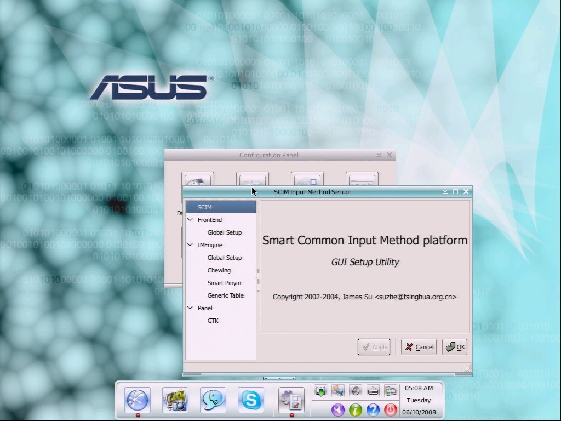Confirm setup by clicking OK
The width and height of the screenshot is (561, 421).
pos(455,346)
